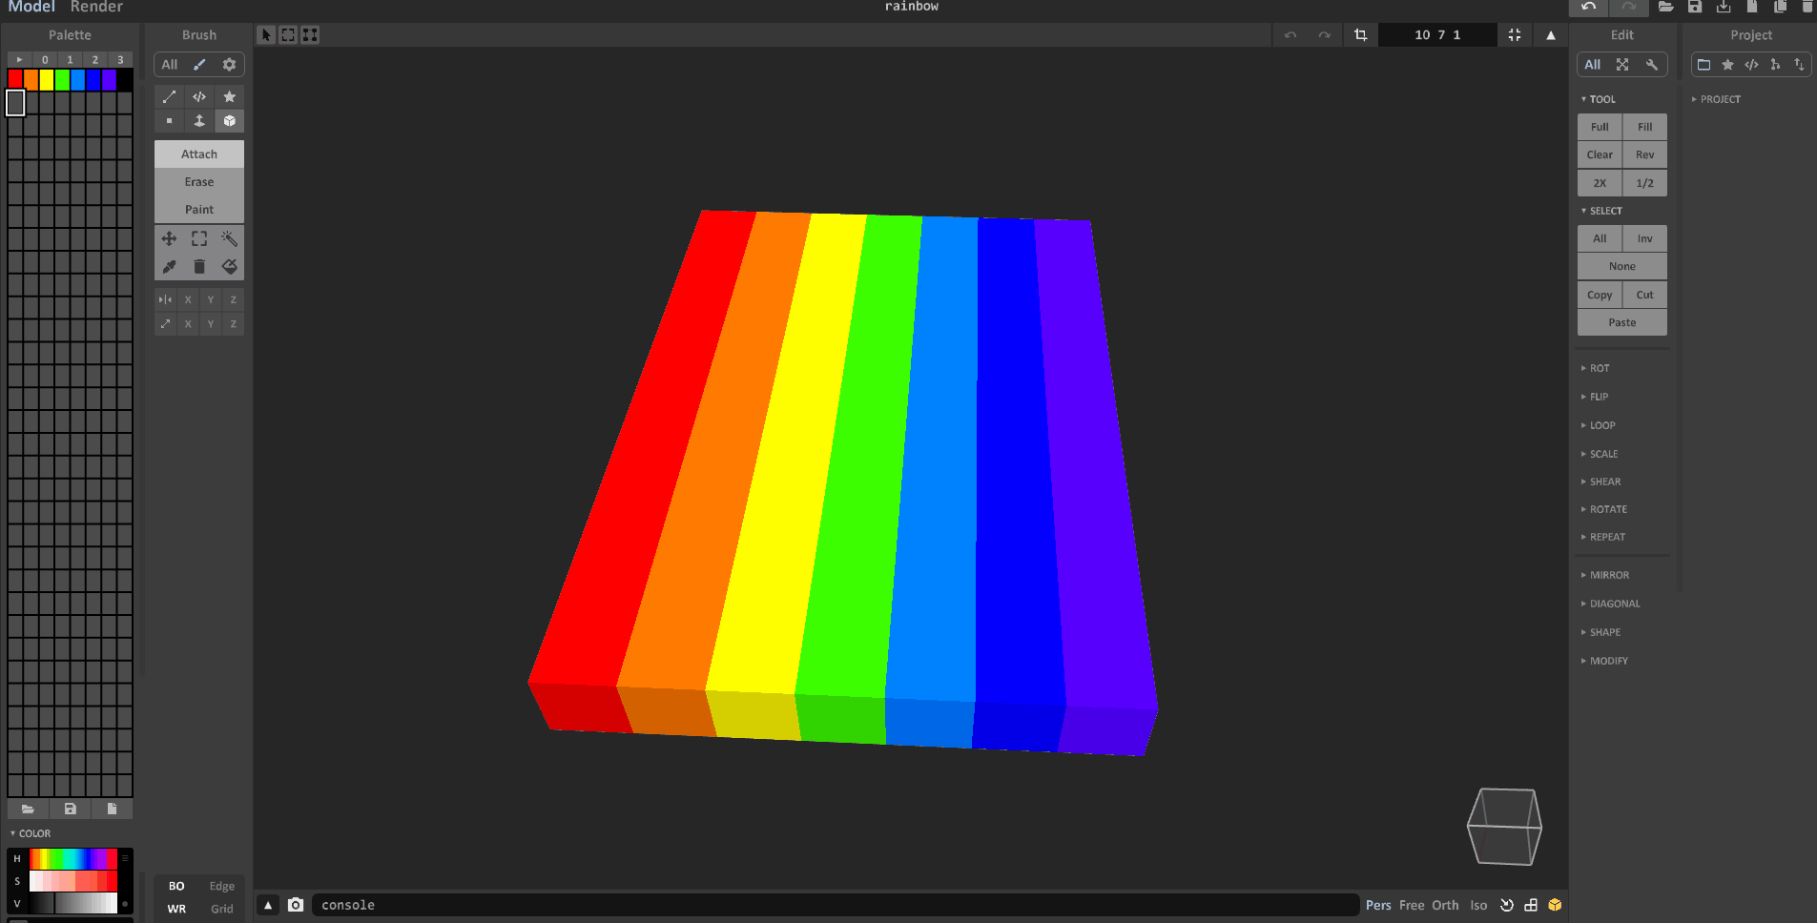This screenshot has width=1817, height=923.
Task: Collapse the TOOL section
Action: [1599, 99]
